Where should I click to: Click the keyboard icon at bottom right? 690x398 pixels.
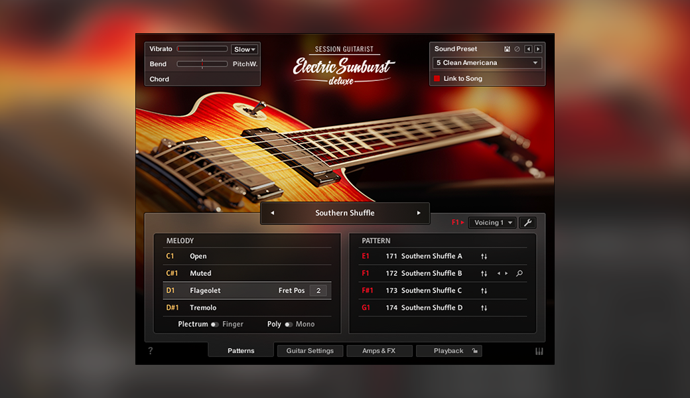[539, 351]
